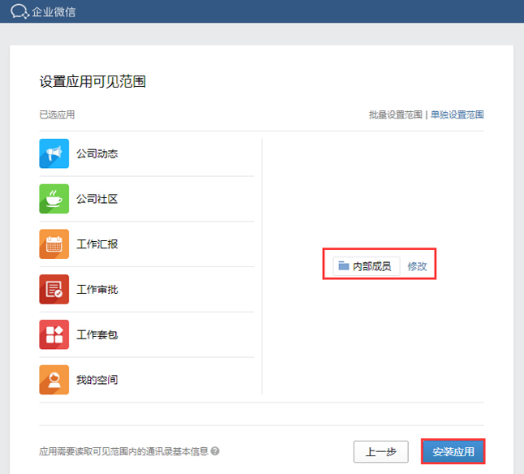Switch to 单独设置范围 mode
This screenshot has width=524, height=474.
(x=457, y=114)
